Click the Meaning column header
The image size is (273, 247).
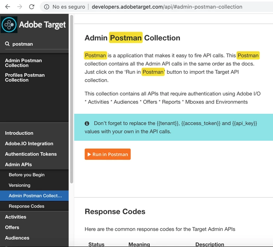point(139,244)
